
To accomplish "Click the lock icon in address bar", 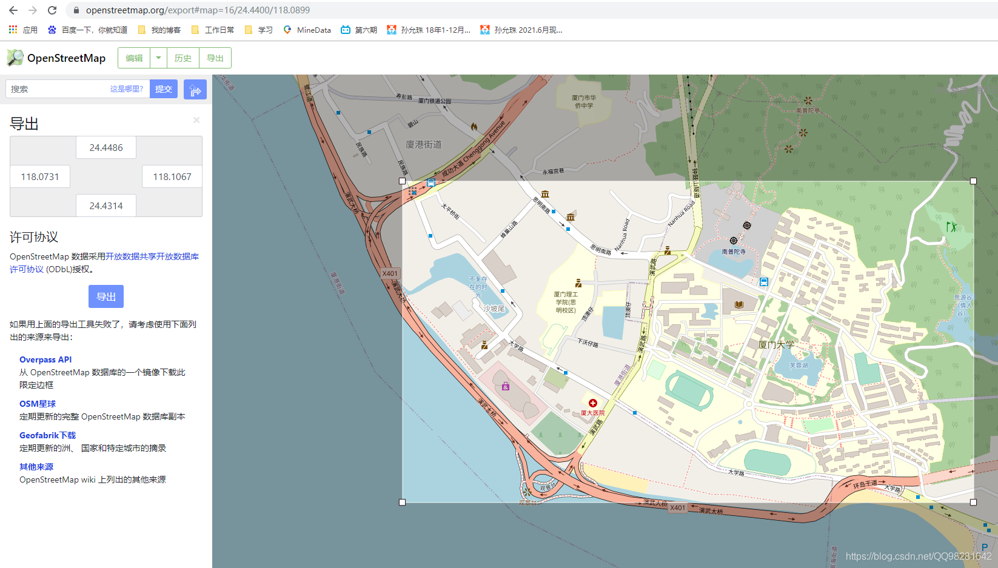I will point(76,10).
